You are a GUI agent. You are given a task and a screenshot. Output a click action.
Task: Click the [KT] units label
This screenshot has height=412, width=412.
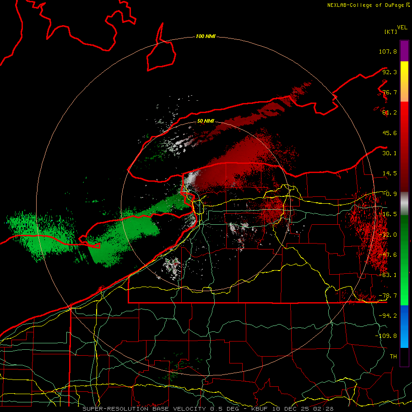(x=391, y=32)
